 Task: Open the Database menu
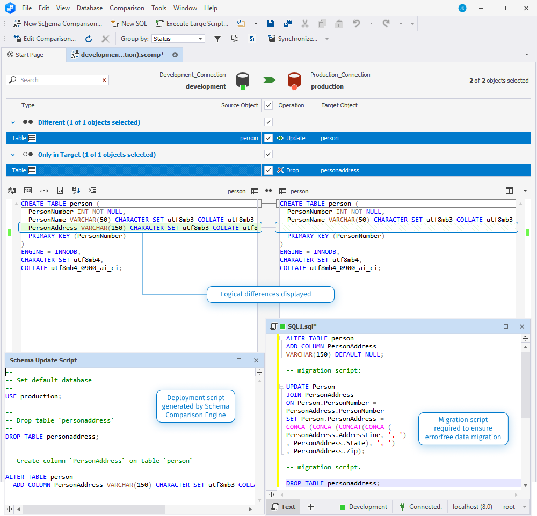click(90, 8)
